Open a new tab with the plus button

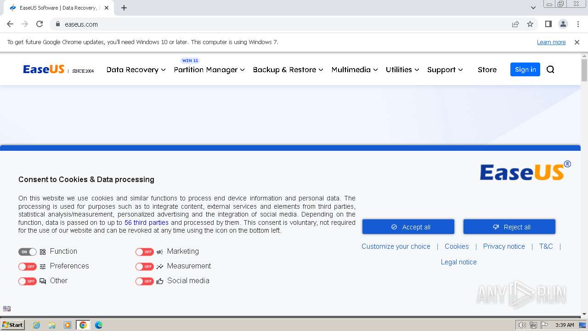click(124, 8)
